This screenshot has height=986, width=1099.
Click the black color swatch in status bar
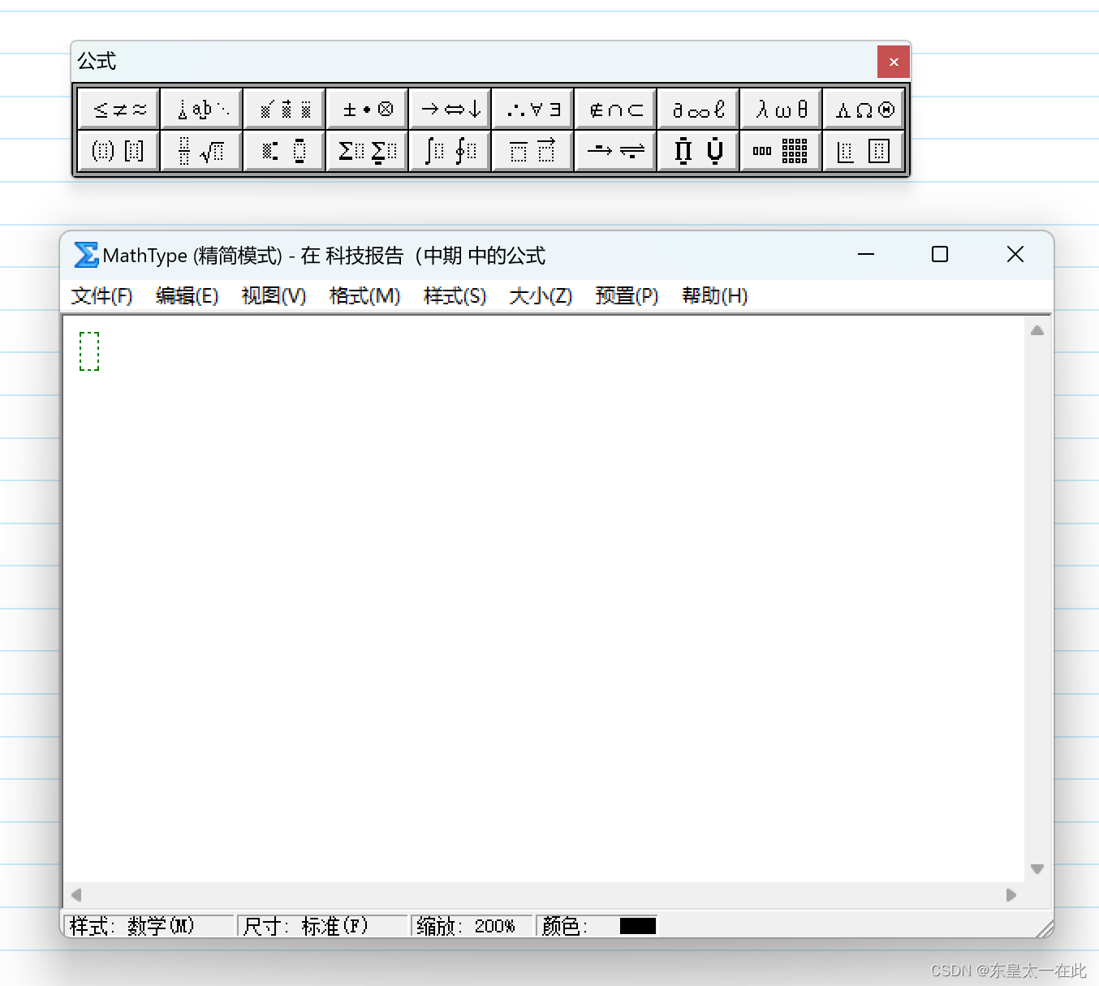click(638, 926)
